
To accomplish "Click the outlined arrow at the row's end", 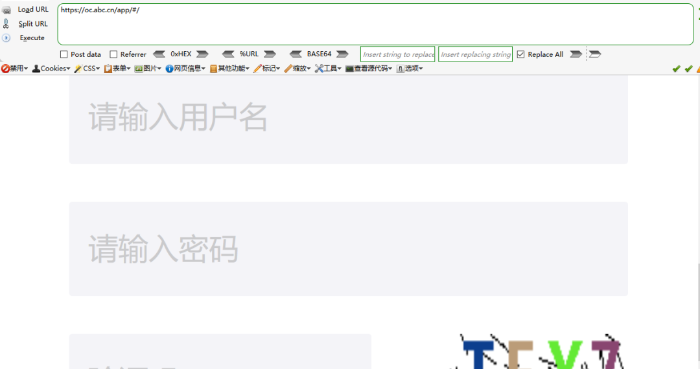I will coord(595,54).
